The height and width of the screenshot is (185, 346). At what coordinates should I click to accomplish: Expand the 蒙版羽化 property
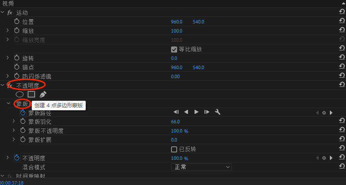pyautogui.click(x=13, y=121)
